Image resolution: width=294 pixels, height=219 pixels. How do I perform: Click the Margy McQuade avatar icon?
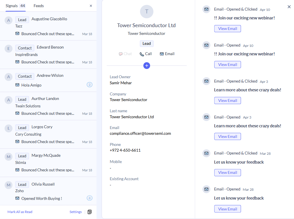[x=9, y=156]
